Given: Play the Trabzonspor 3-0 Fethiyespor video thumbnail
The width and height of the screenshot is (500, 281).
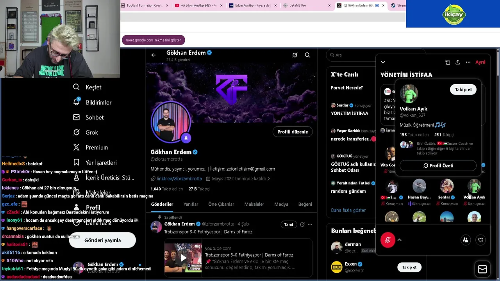Looking at the screenshot, I should point(183,258).
